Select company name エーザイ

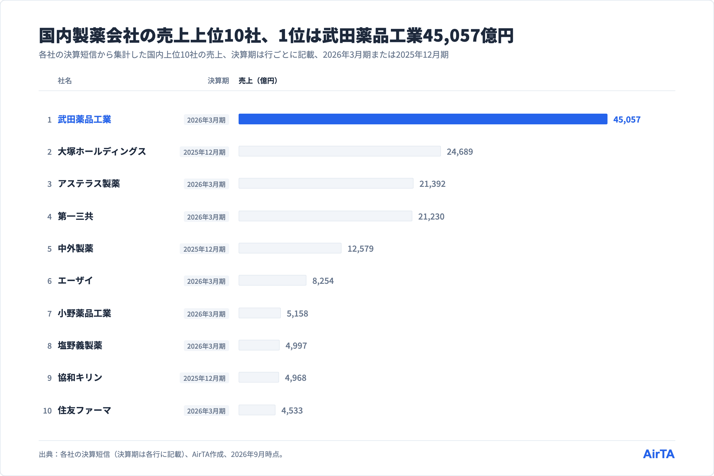[x=75, y=281]
